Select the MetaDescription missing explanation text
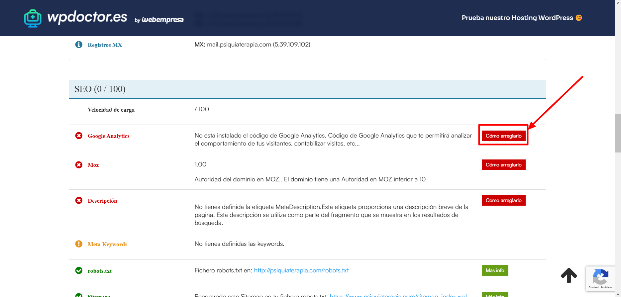Image resolution: width=621 pixels, height=297 pixels. point(332,215)
